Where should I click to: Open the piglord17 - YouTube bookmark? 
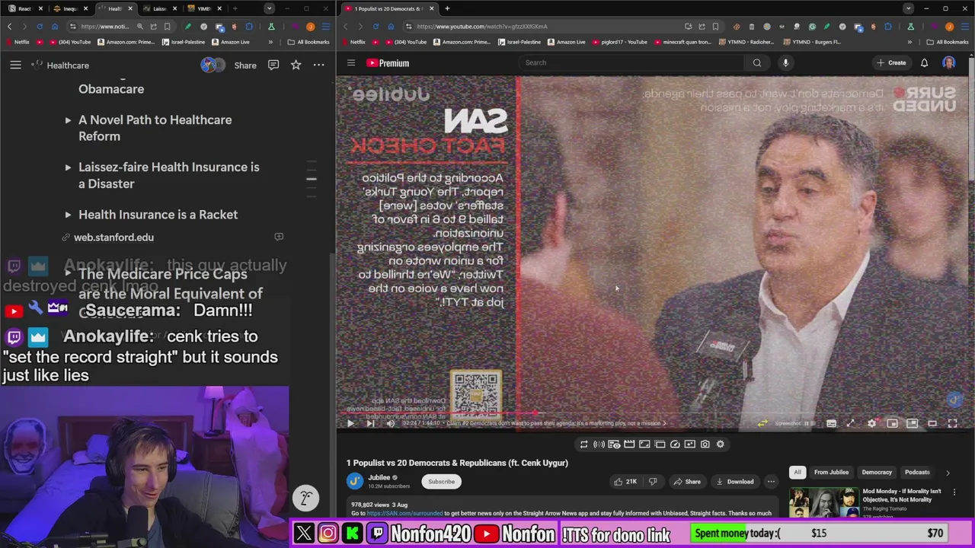(x=619, y=42)
